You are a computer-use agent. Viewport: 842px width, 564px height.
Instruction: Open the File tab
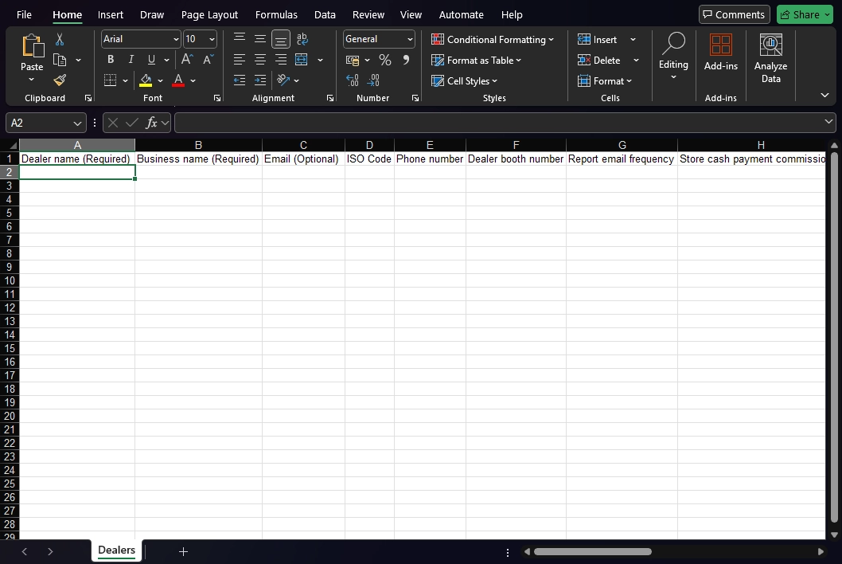point(24,14)
